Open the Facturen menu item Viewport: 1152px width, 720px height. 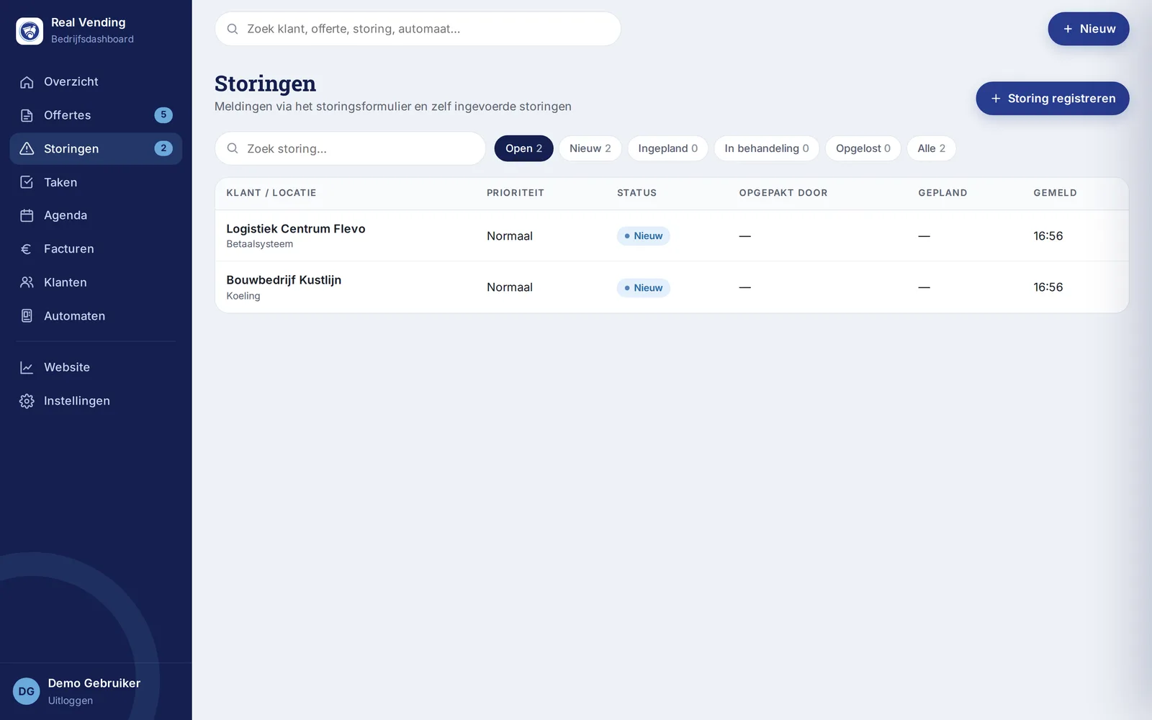click(96, 249)
